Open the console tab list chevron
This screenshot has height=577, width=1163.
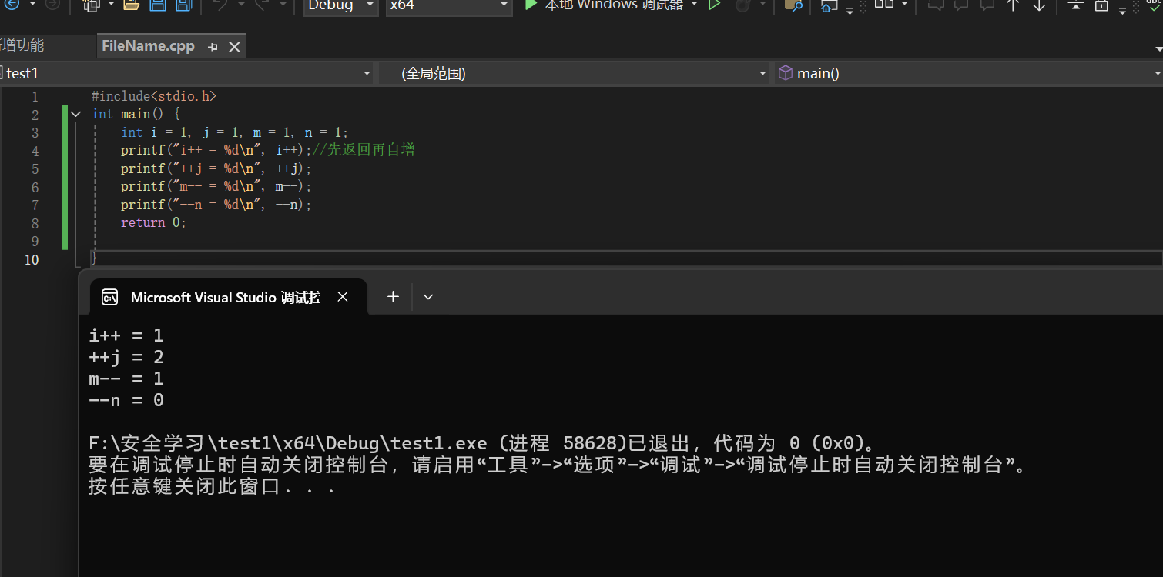click(428, 297)
